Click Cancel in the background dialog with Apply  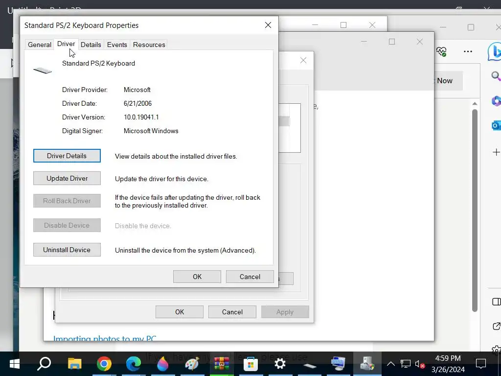click(232, 312)
